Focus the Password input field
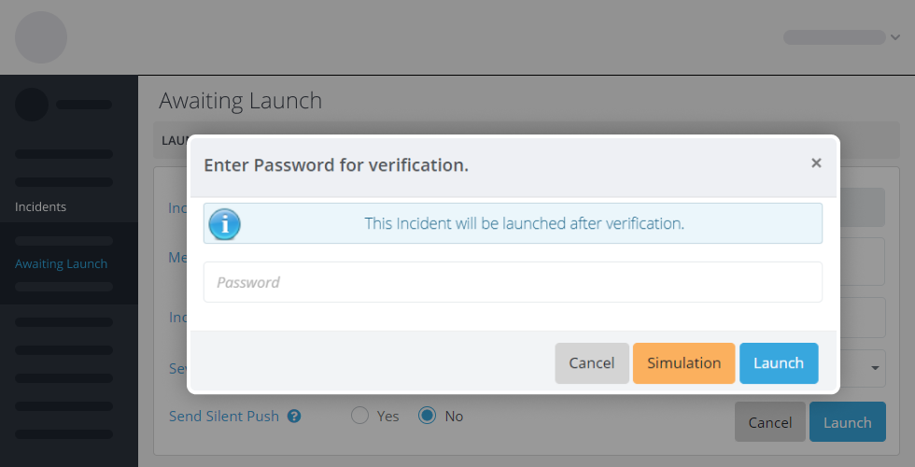Screen dimensions: 915x467 pos(513,282)
